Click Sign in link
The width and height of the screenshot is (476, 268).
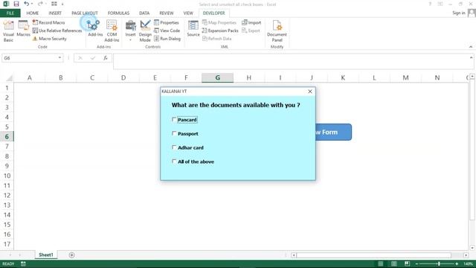click(x=458, y=13)
